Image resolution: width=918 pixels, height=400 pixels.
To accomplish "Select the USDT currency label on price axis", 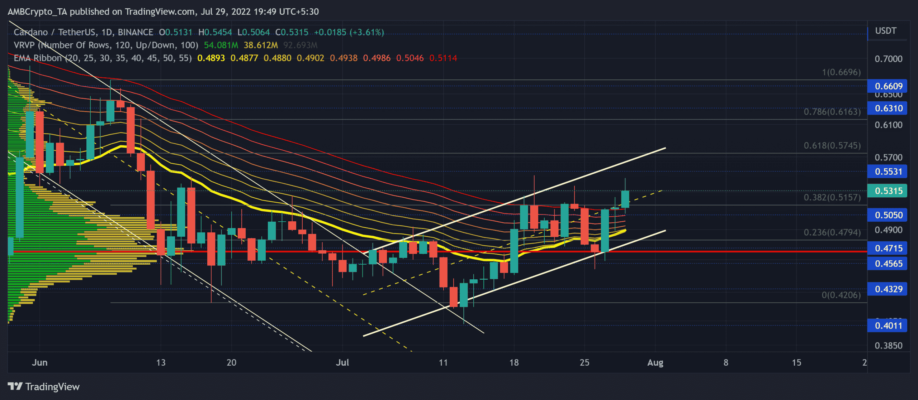I will (x=885, y=31).
